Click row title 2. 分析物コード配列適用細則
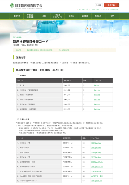129x185 pixels. point(28,90)
